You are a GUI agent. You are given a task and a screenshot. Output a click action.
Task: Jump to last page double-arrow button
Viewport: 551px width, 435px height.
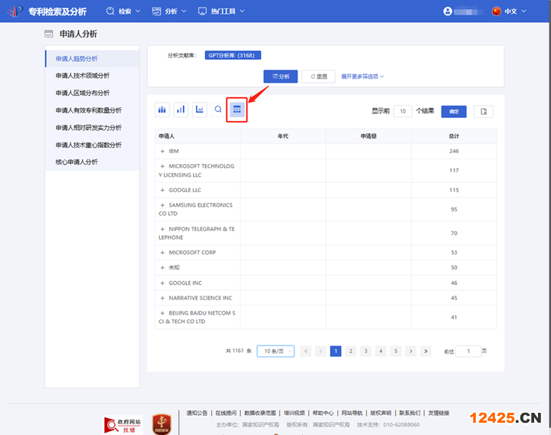pyautogui.click(x=426, y=351)
